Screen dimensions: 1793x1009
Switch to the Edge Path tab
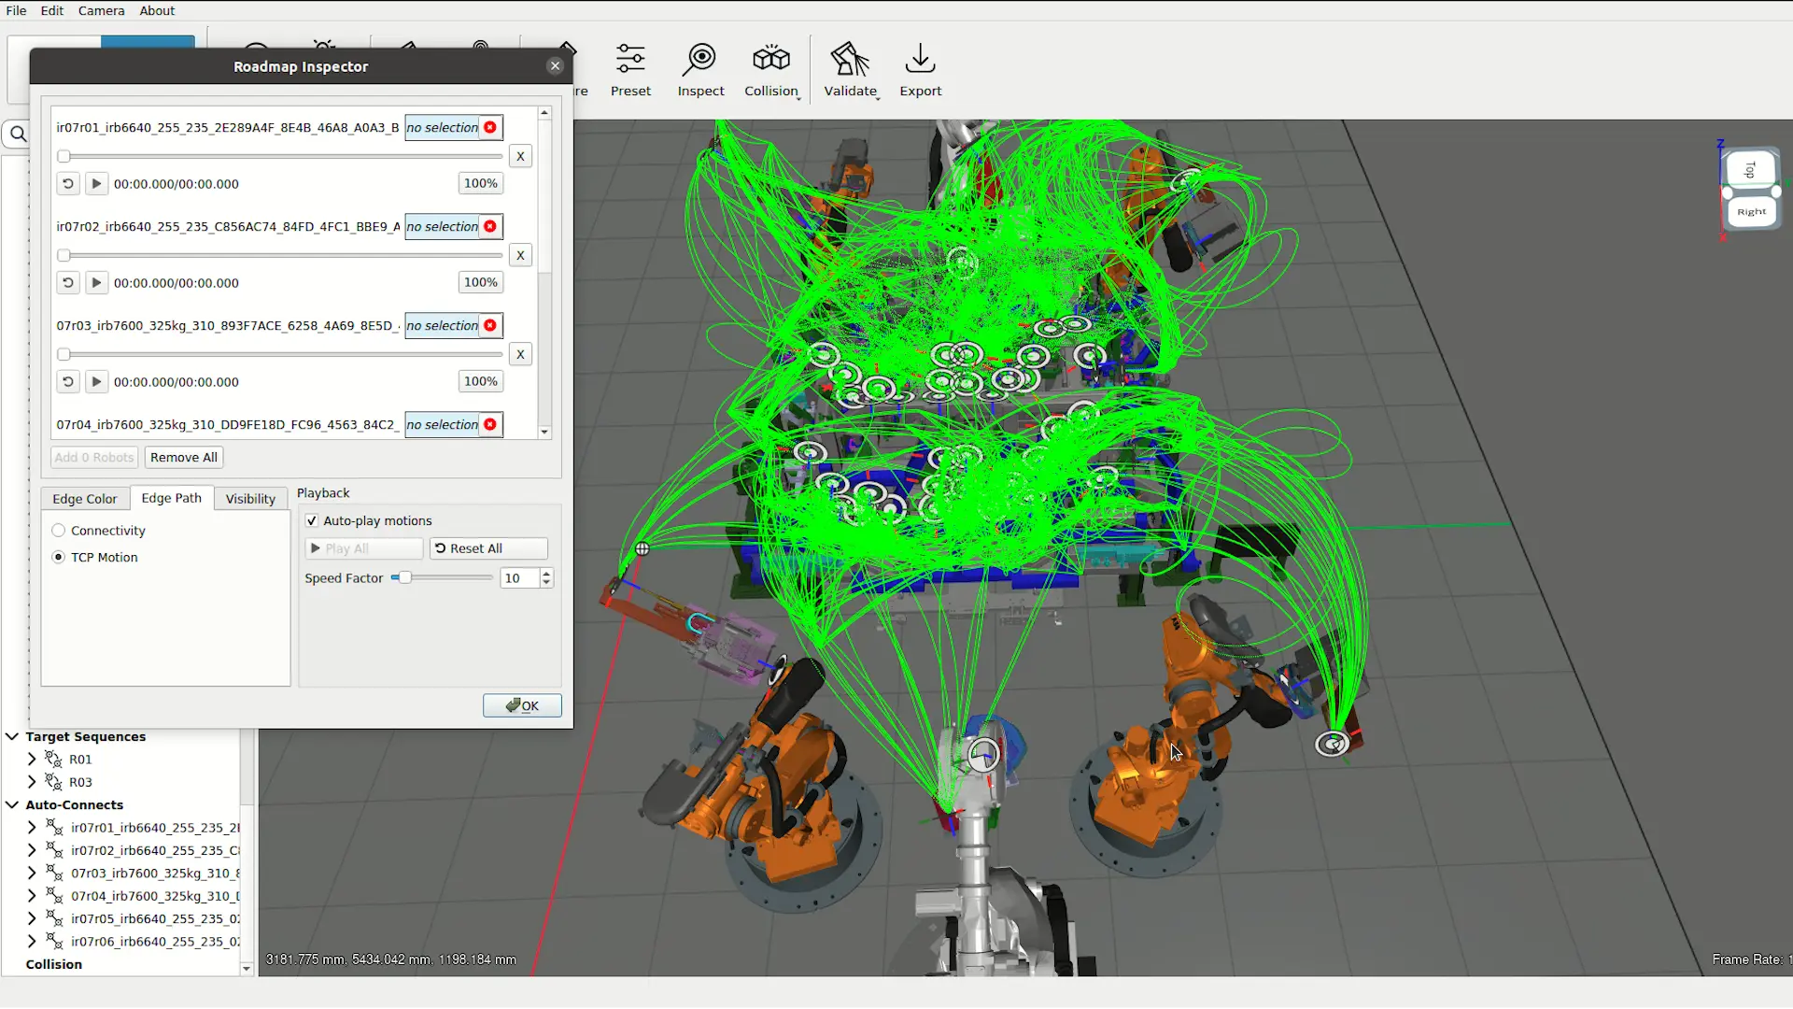[171, 498]
